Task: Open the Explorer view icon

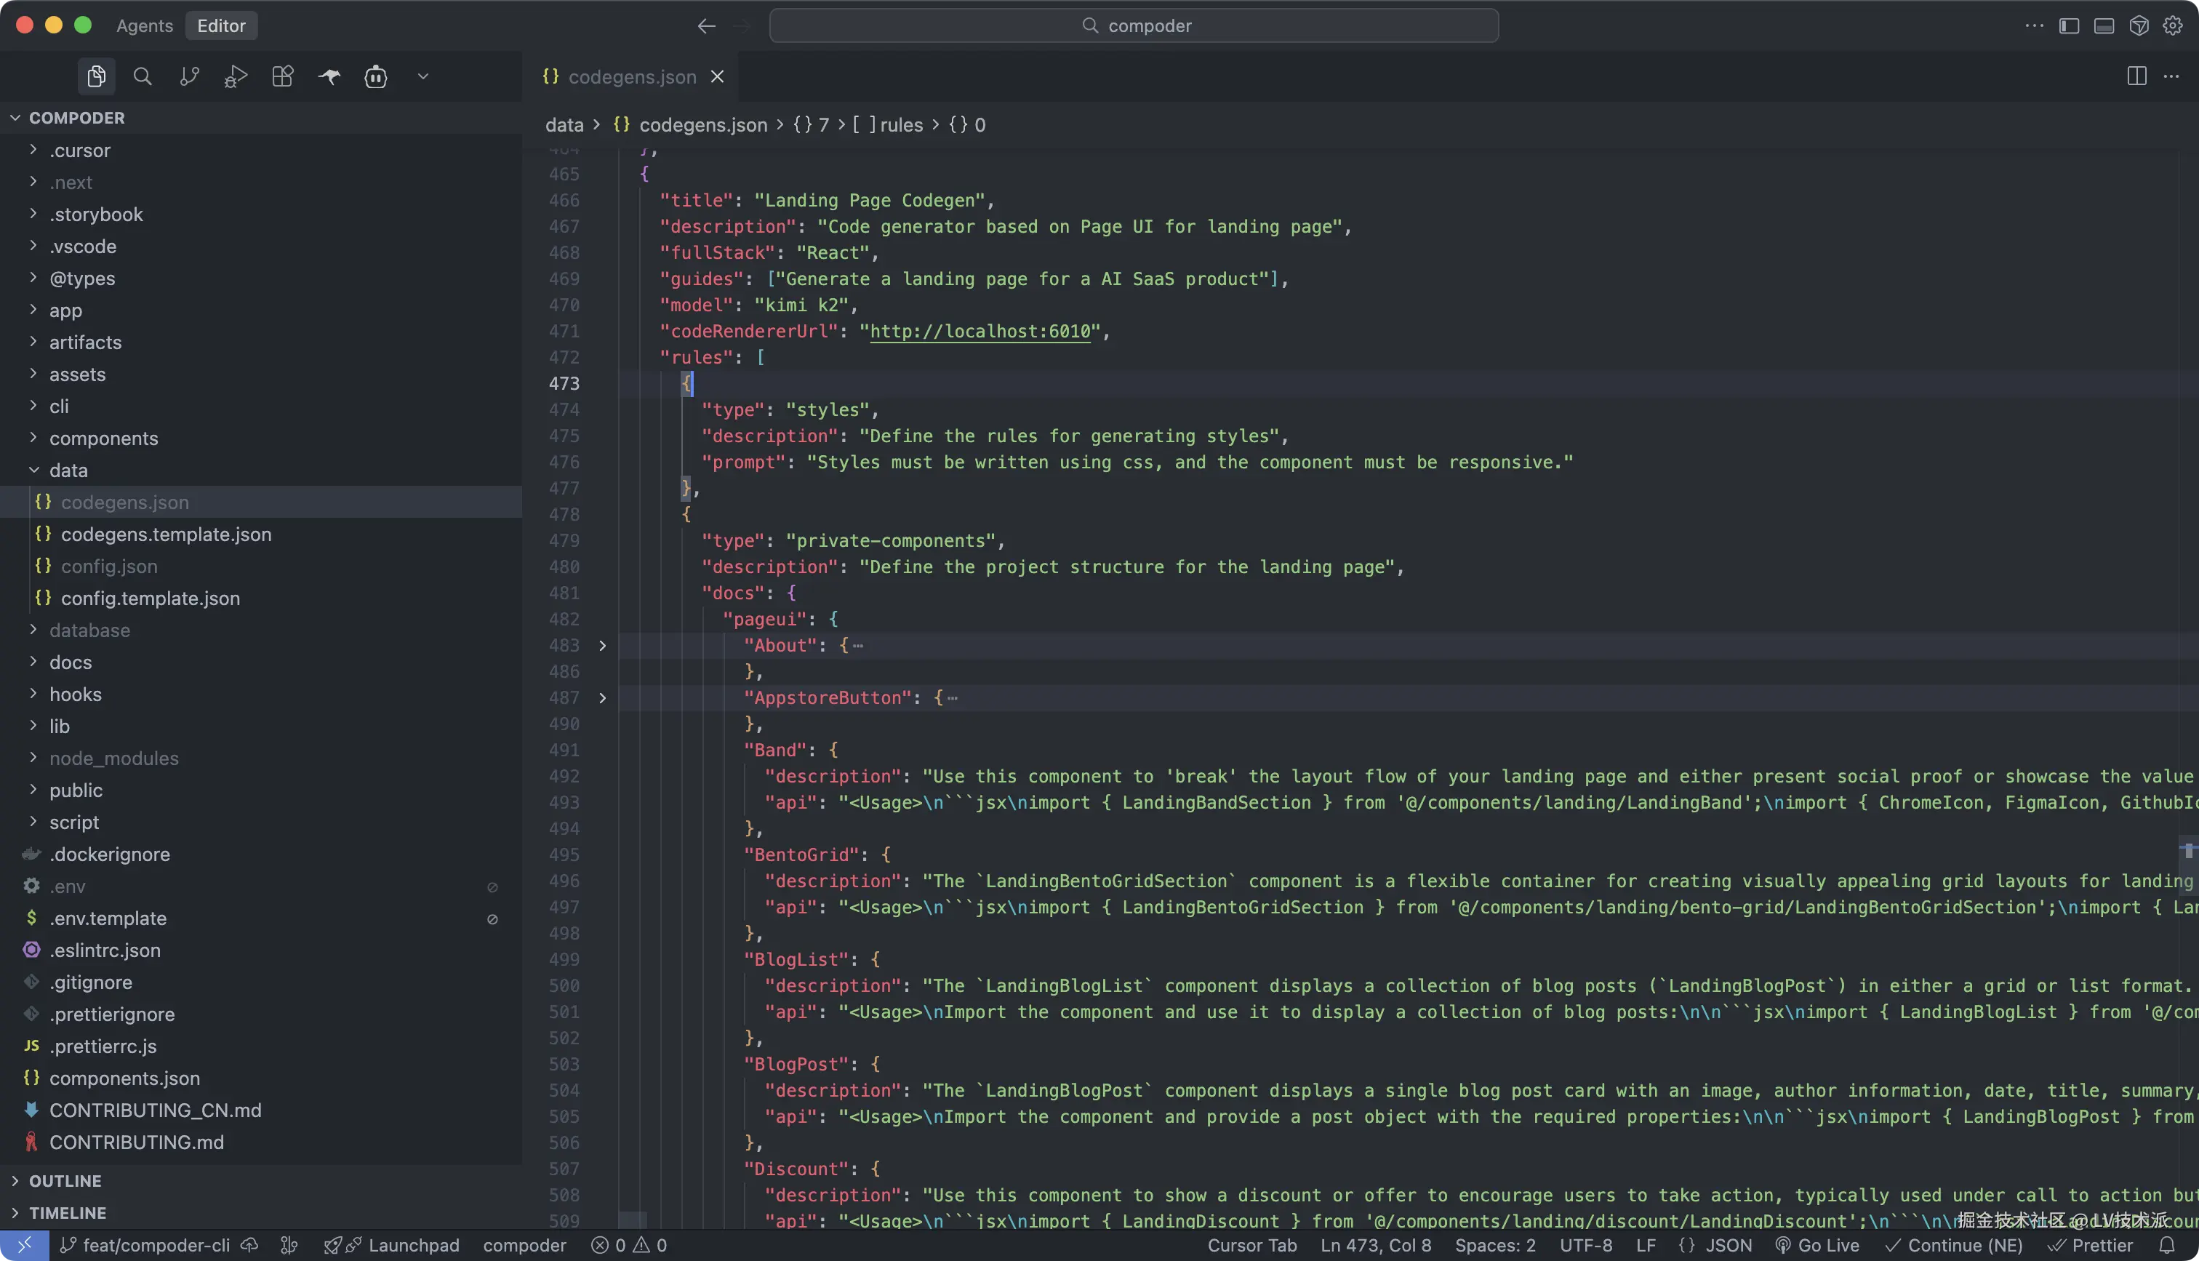Action: (96, 76)
